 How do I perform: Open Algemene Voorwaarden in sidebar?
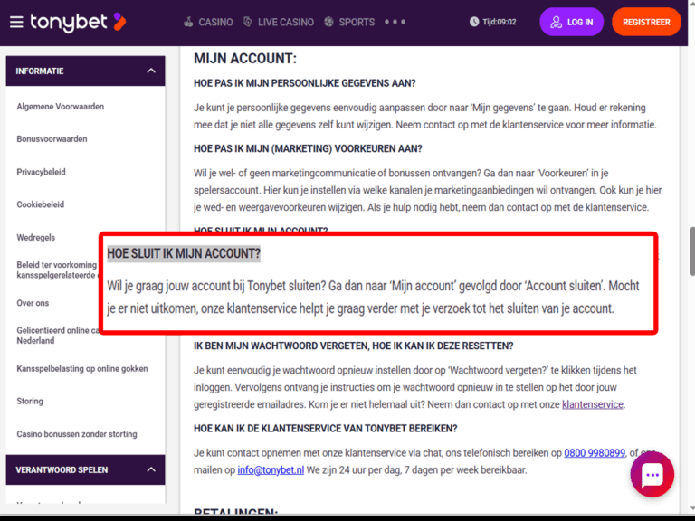click(x=60, y=107)
